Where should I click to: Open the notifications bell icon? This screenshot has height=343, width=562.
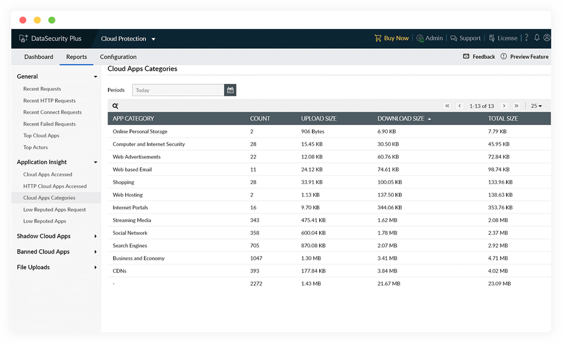click(x=537, y=38)
